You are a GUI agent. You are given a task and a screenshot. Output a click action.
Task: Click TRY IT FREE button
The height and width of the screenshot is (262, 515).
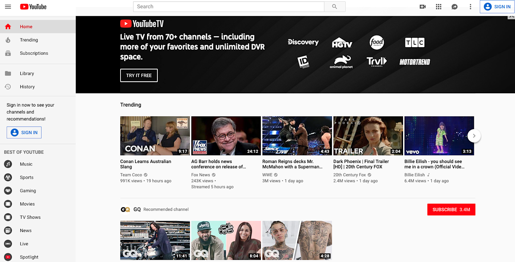[x=139, y=75]
